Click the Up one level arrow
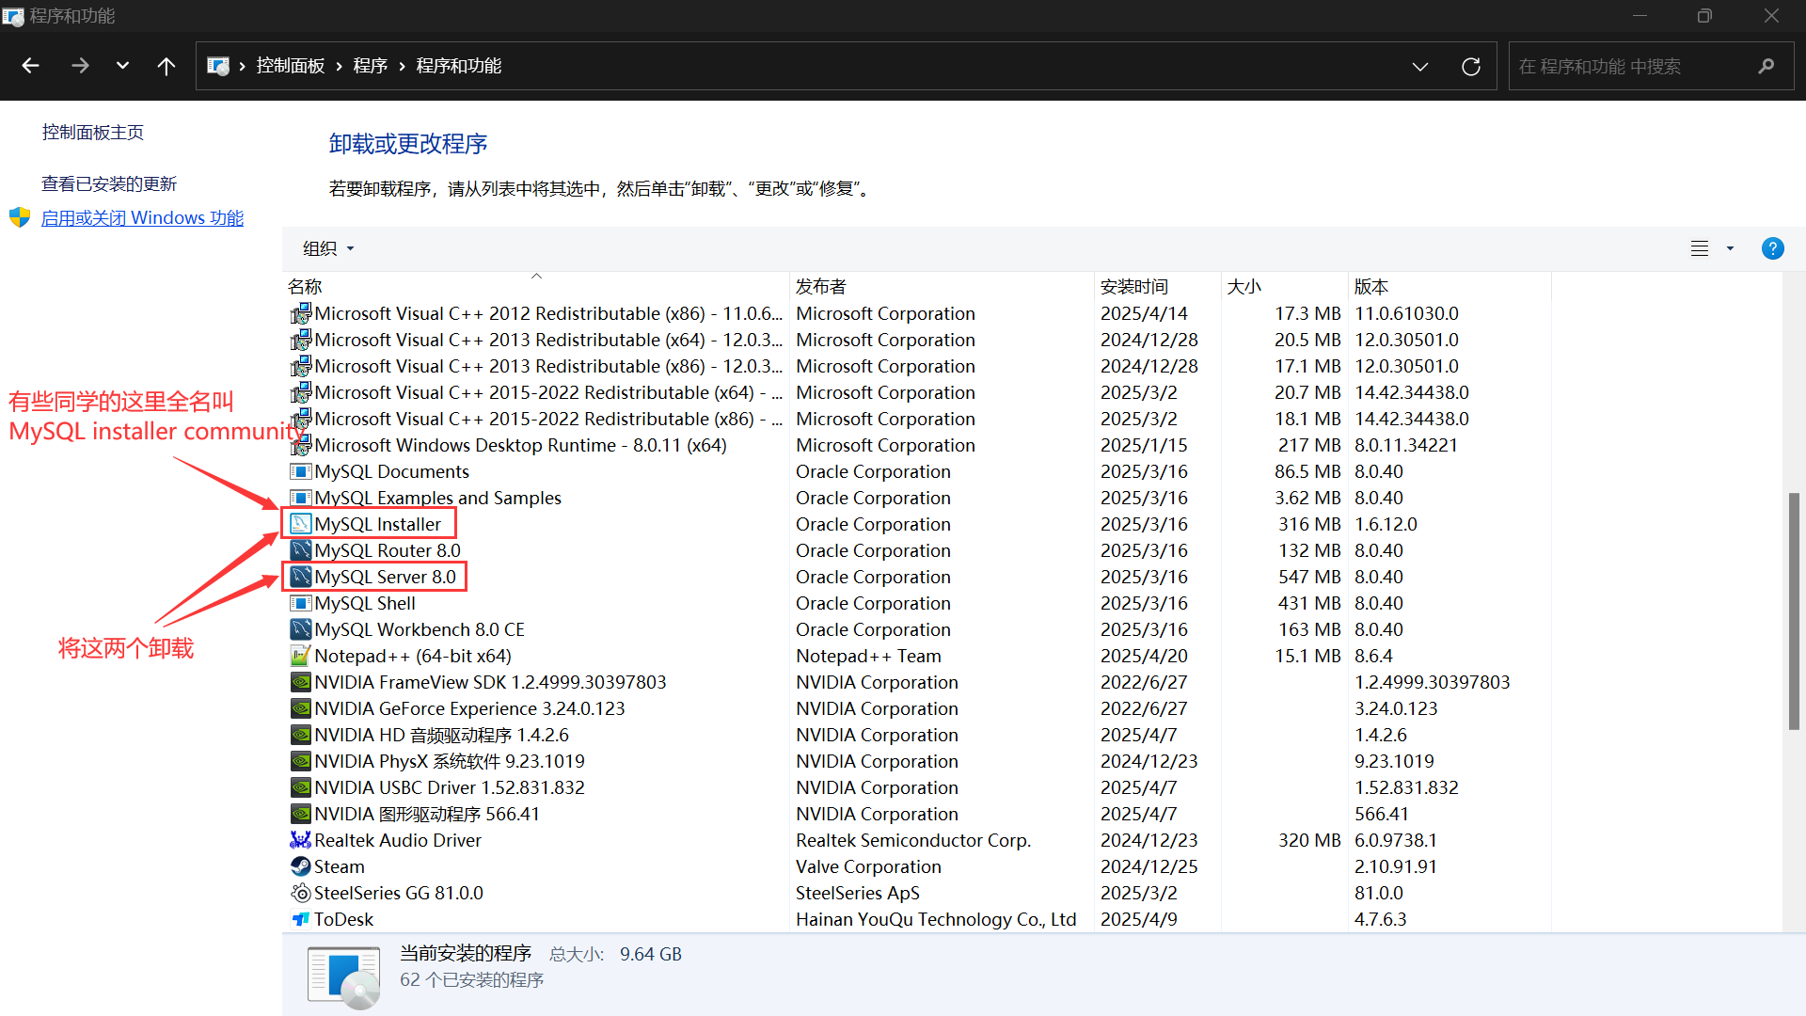This screenshot has height=1016, width=1806. tap(166, 66)
